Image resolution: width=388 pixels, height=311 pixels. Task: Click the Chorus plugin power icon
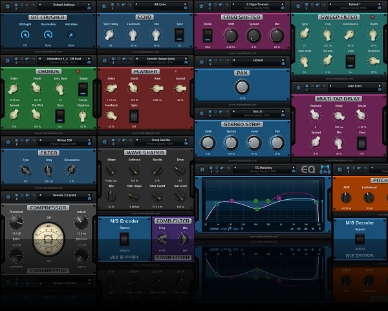[8, 60]
